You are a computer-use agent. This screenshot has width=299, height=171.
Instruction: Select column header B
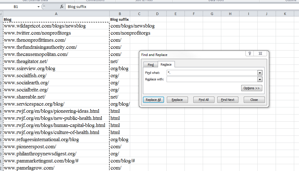click(120, 13)
